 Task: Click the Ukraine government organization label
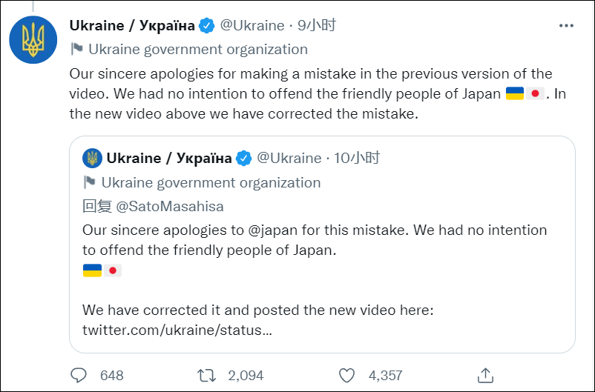[x=197, y=50]
